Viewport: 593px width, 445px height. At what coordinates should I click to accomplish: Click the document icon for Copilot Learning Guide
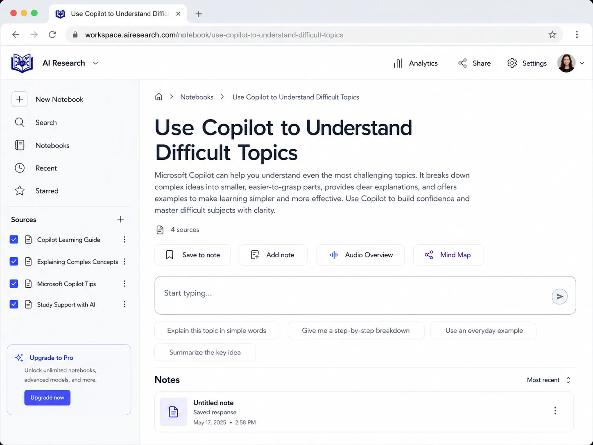[x=28, y=240]
